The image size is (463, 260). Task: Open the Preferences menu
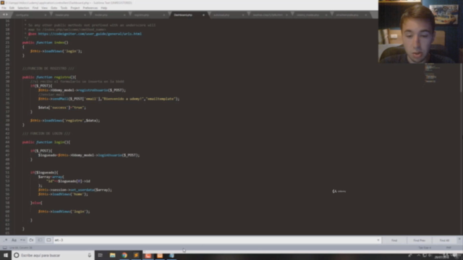coord(90,8)
